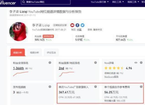
Task: Open Liziqi's Facebook page icon
Action: tap(77, 25)
